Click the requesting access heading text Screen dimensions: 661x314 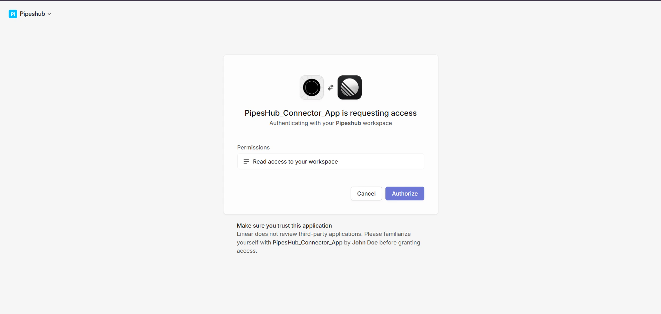(330, 113)
